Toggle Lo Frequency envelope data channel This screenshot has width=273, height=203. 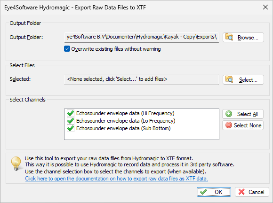click(71, 121)
